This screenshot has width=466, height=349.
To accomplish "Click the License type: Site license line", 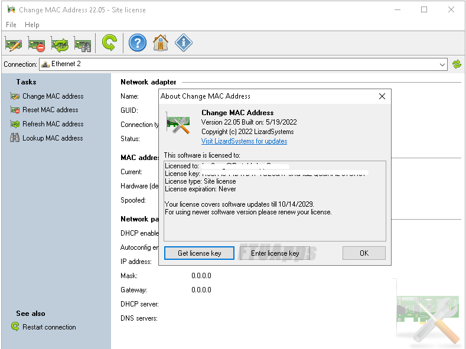I will click(200, 181).
